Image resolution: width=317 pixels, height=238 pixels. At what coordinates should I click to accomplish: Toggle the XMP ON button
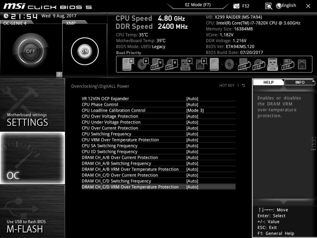[x=85, y=51]
